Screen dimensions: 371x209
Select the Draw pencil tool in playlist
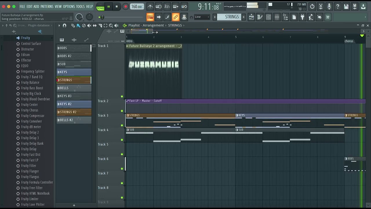click(x=73, y=26)
